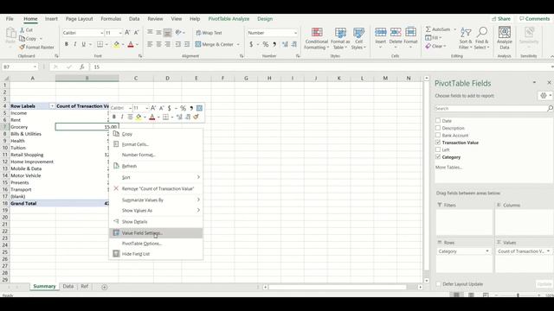The width and height of the screenshot is (554, 311).
Task: Add a new sheet with plus icon
Action: [104, 287]
